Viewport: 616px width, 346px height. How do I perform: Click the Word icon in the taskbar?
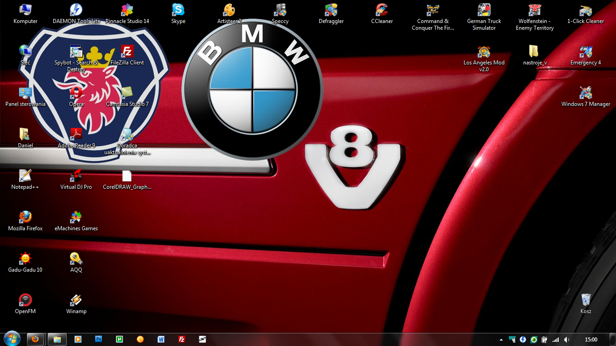tap(161, 339)
